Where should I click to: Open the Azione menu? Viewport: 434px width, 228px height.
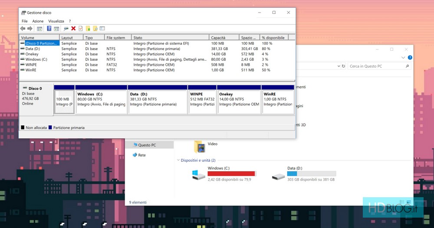click(x=38, y=21)
